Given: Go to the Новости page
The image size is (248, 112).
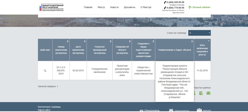Looking at the screenshot, I should point(114,7).
